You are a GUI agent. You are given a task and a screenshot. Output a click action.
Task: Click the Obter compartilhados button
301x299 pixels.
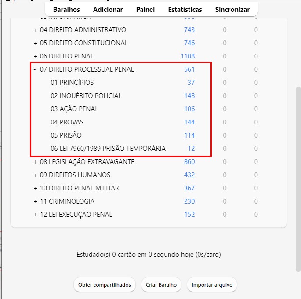tap(105, 285)
